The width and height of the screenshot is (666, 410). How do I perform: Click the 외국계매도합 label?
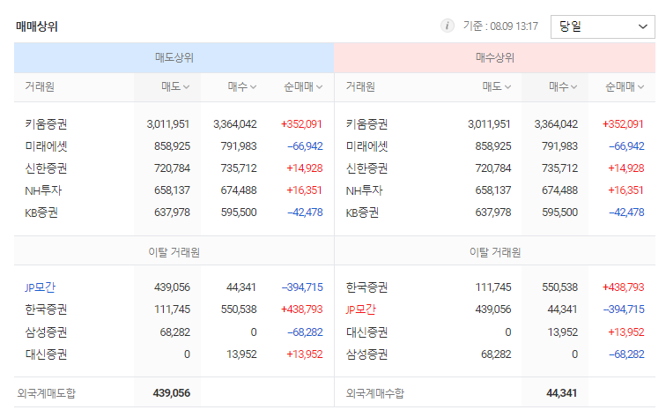pos(47,393)
